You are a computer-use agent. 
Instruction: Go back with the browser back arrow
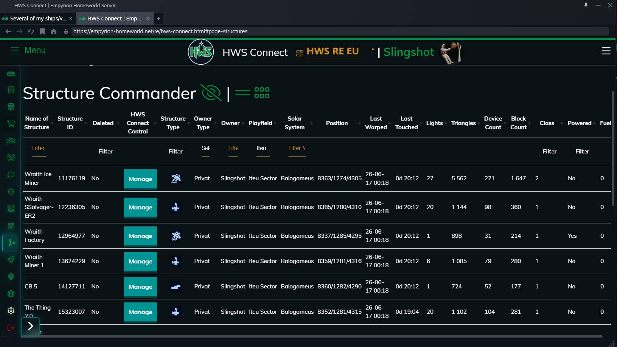tap(8, 31)
